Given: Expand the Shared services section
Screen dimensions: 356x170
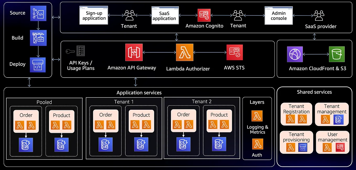Looking at the screenshot, I should pyautogui.click(x=314, y=92).
